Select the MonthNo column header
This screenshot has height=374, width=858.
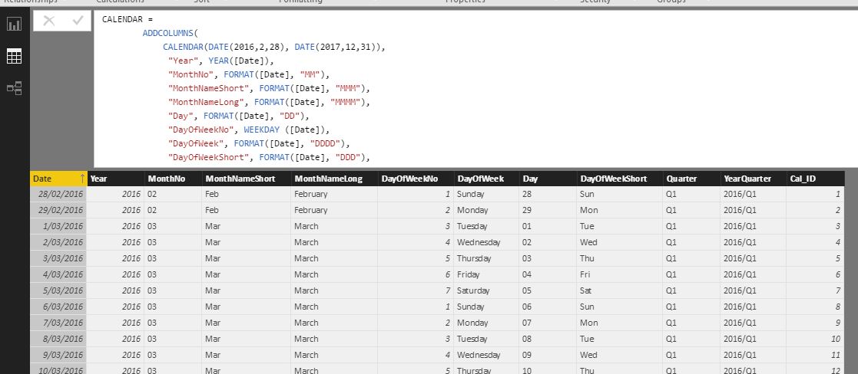coord(173,179)
